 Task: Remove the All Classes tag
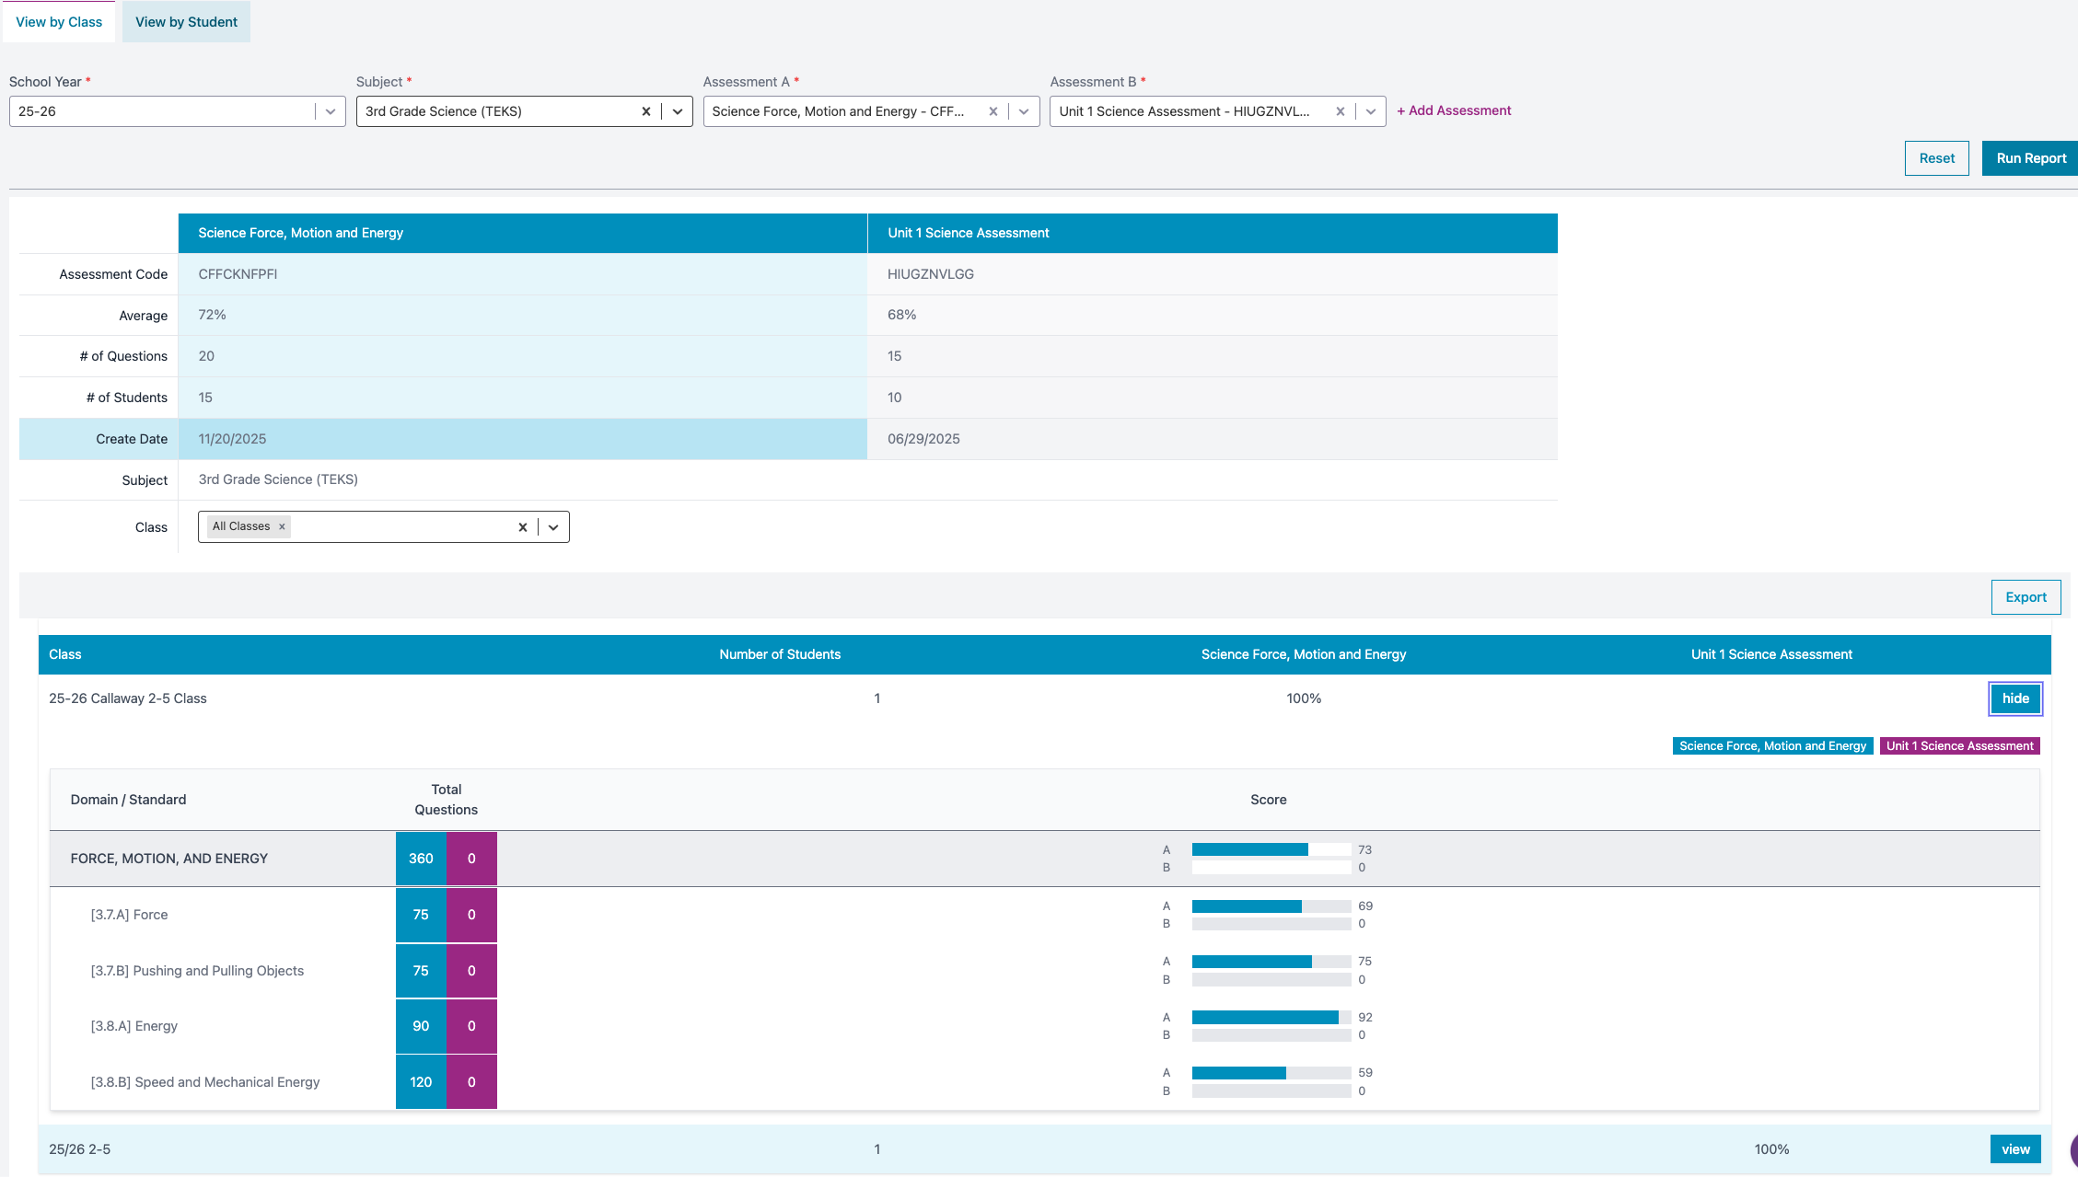click(282, 526)
